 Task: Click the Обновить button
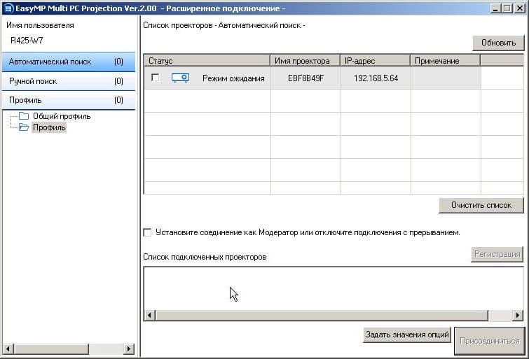click(498, 43)
